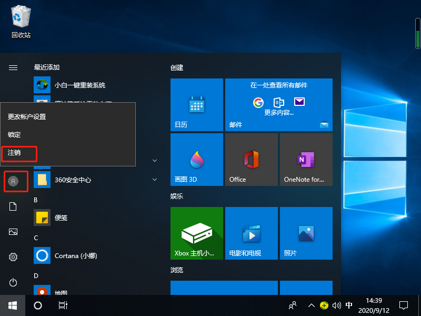Viewport: 421px width, 316px height.
Task: Click the Task View icon on the taskbar
Action: pos(63,305)
